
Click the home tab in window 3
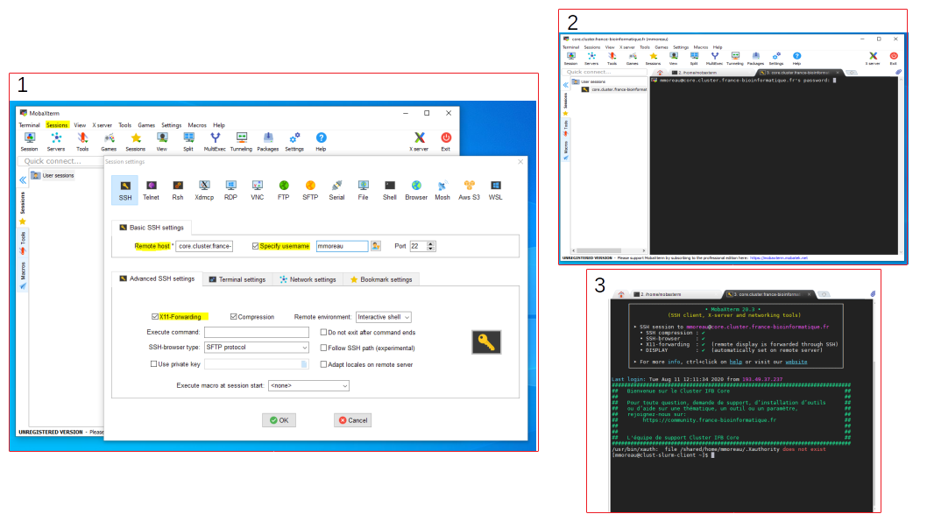(620, 293)
